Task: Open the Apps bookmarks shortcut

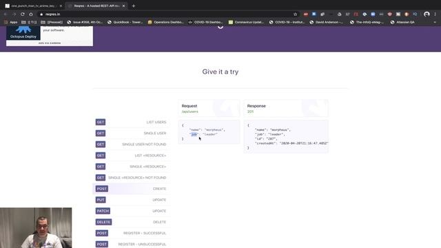Action: click(11, 22)
